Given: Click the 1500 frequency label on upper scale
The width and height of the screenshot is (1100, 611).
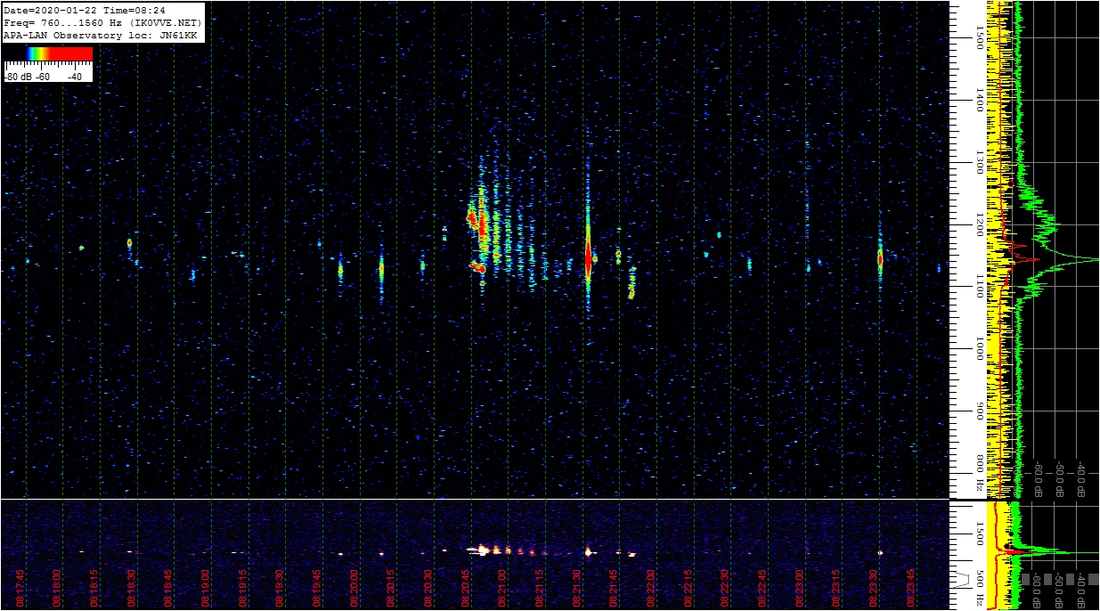Looking at the screenshot, I should coord(979,37).
